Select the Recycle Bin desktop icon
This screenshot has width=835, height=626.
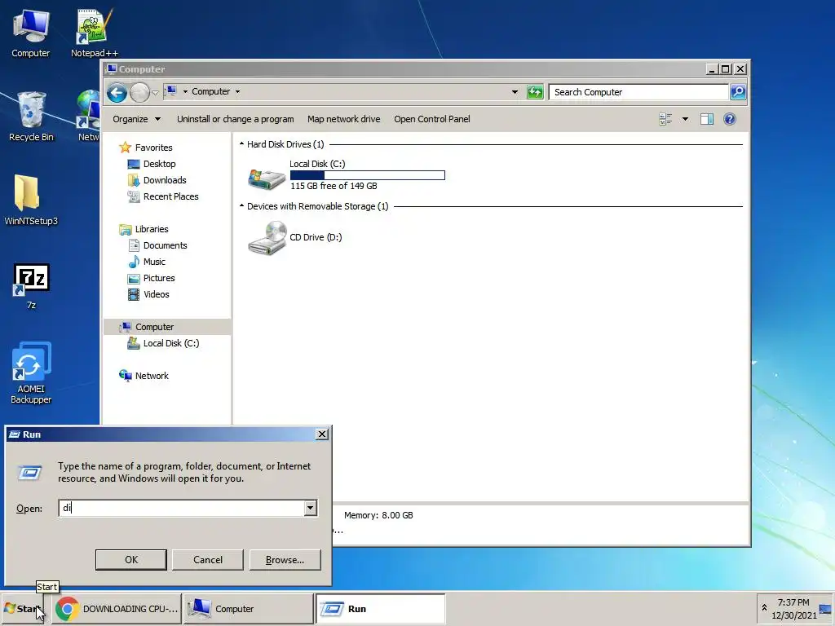click(31, 116)
